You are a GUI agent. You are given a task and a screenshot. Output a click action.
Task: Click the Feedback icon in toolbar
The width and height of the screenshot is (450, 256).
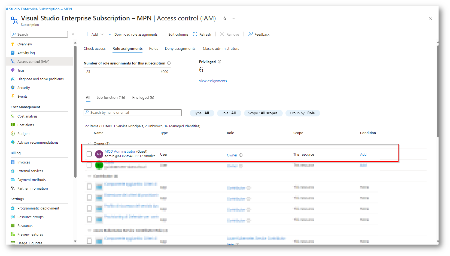click(250, 34)
